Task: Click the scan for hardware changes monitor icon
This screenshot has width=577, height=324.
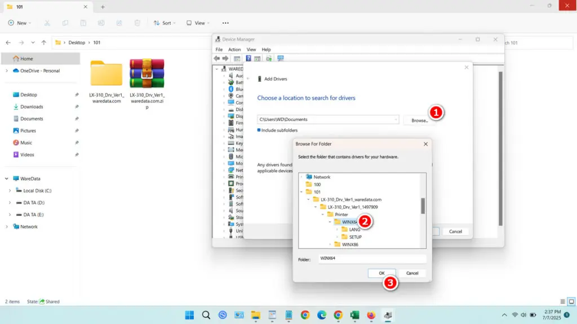Action: pos(281,58)
